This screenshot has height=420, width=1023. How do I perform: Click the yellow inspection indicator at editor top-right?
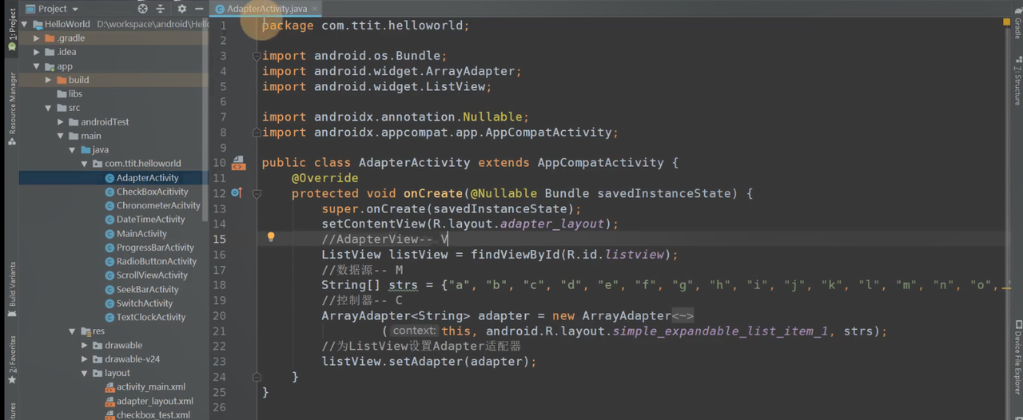pos(1006,23)
